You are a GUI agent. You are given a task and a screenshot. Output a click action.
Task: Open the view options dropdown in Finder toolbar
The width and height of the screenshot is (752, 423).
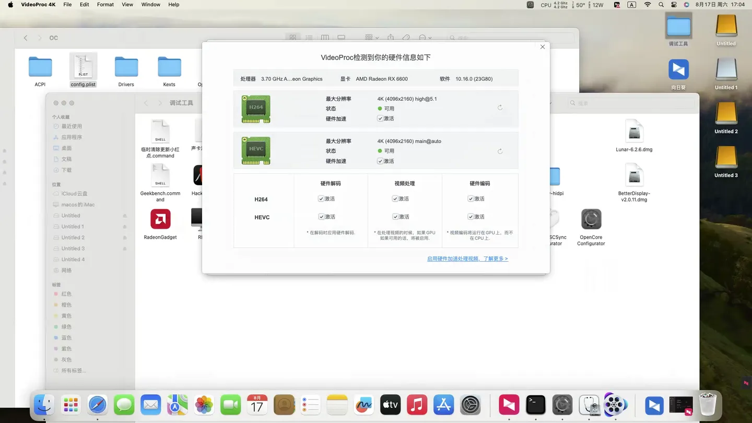pos(371,38)
